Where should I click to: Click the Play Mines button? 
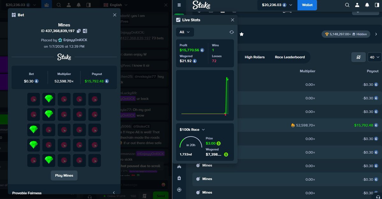coord(64,175)
